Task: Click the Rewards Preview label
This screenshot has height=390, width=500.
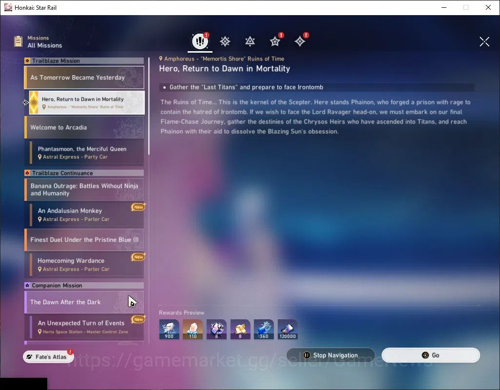Action: (181, 312)
